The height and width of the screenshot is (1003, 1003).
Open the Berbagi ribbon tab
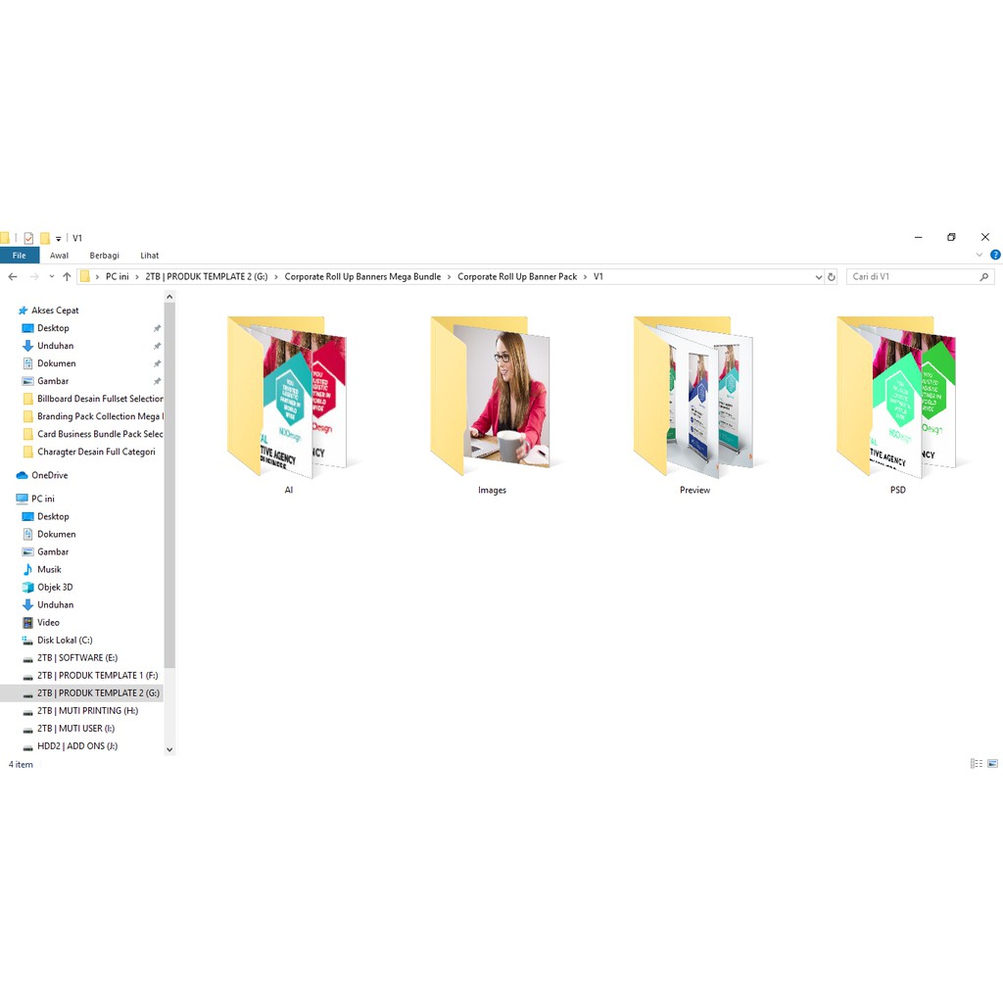tap(104, 256)
